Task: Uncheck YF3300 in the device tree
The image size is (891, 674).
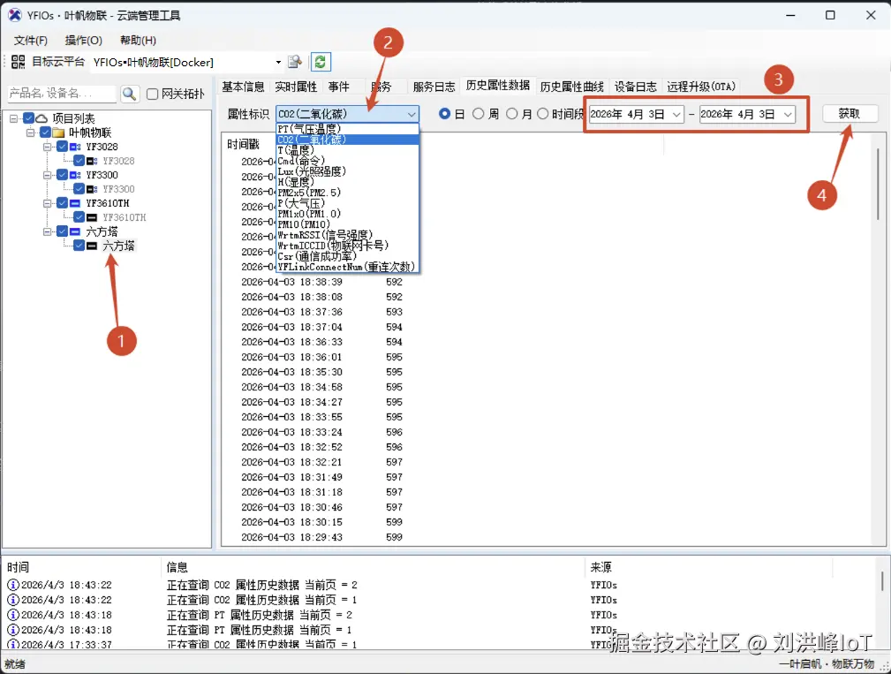Action: tap(63, 175)
